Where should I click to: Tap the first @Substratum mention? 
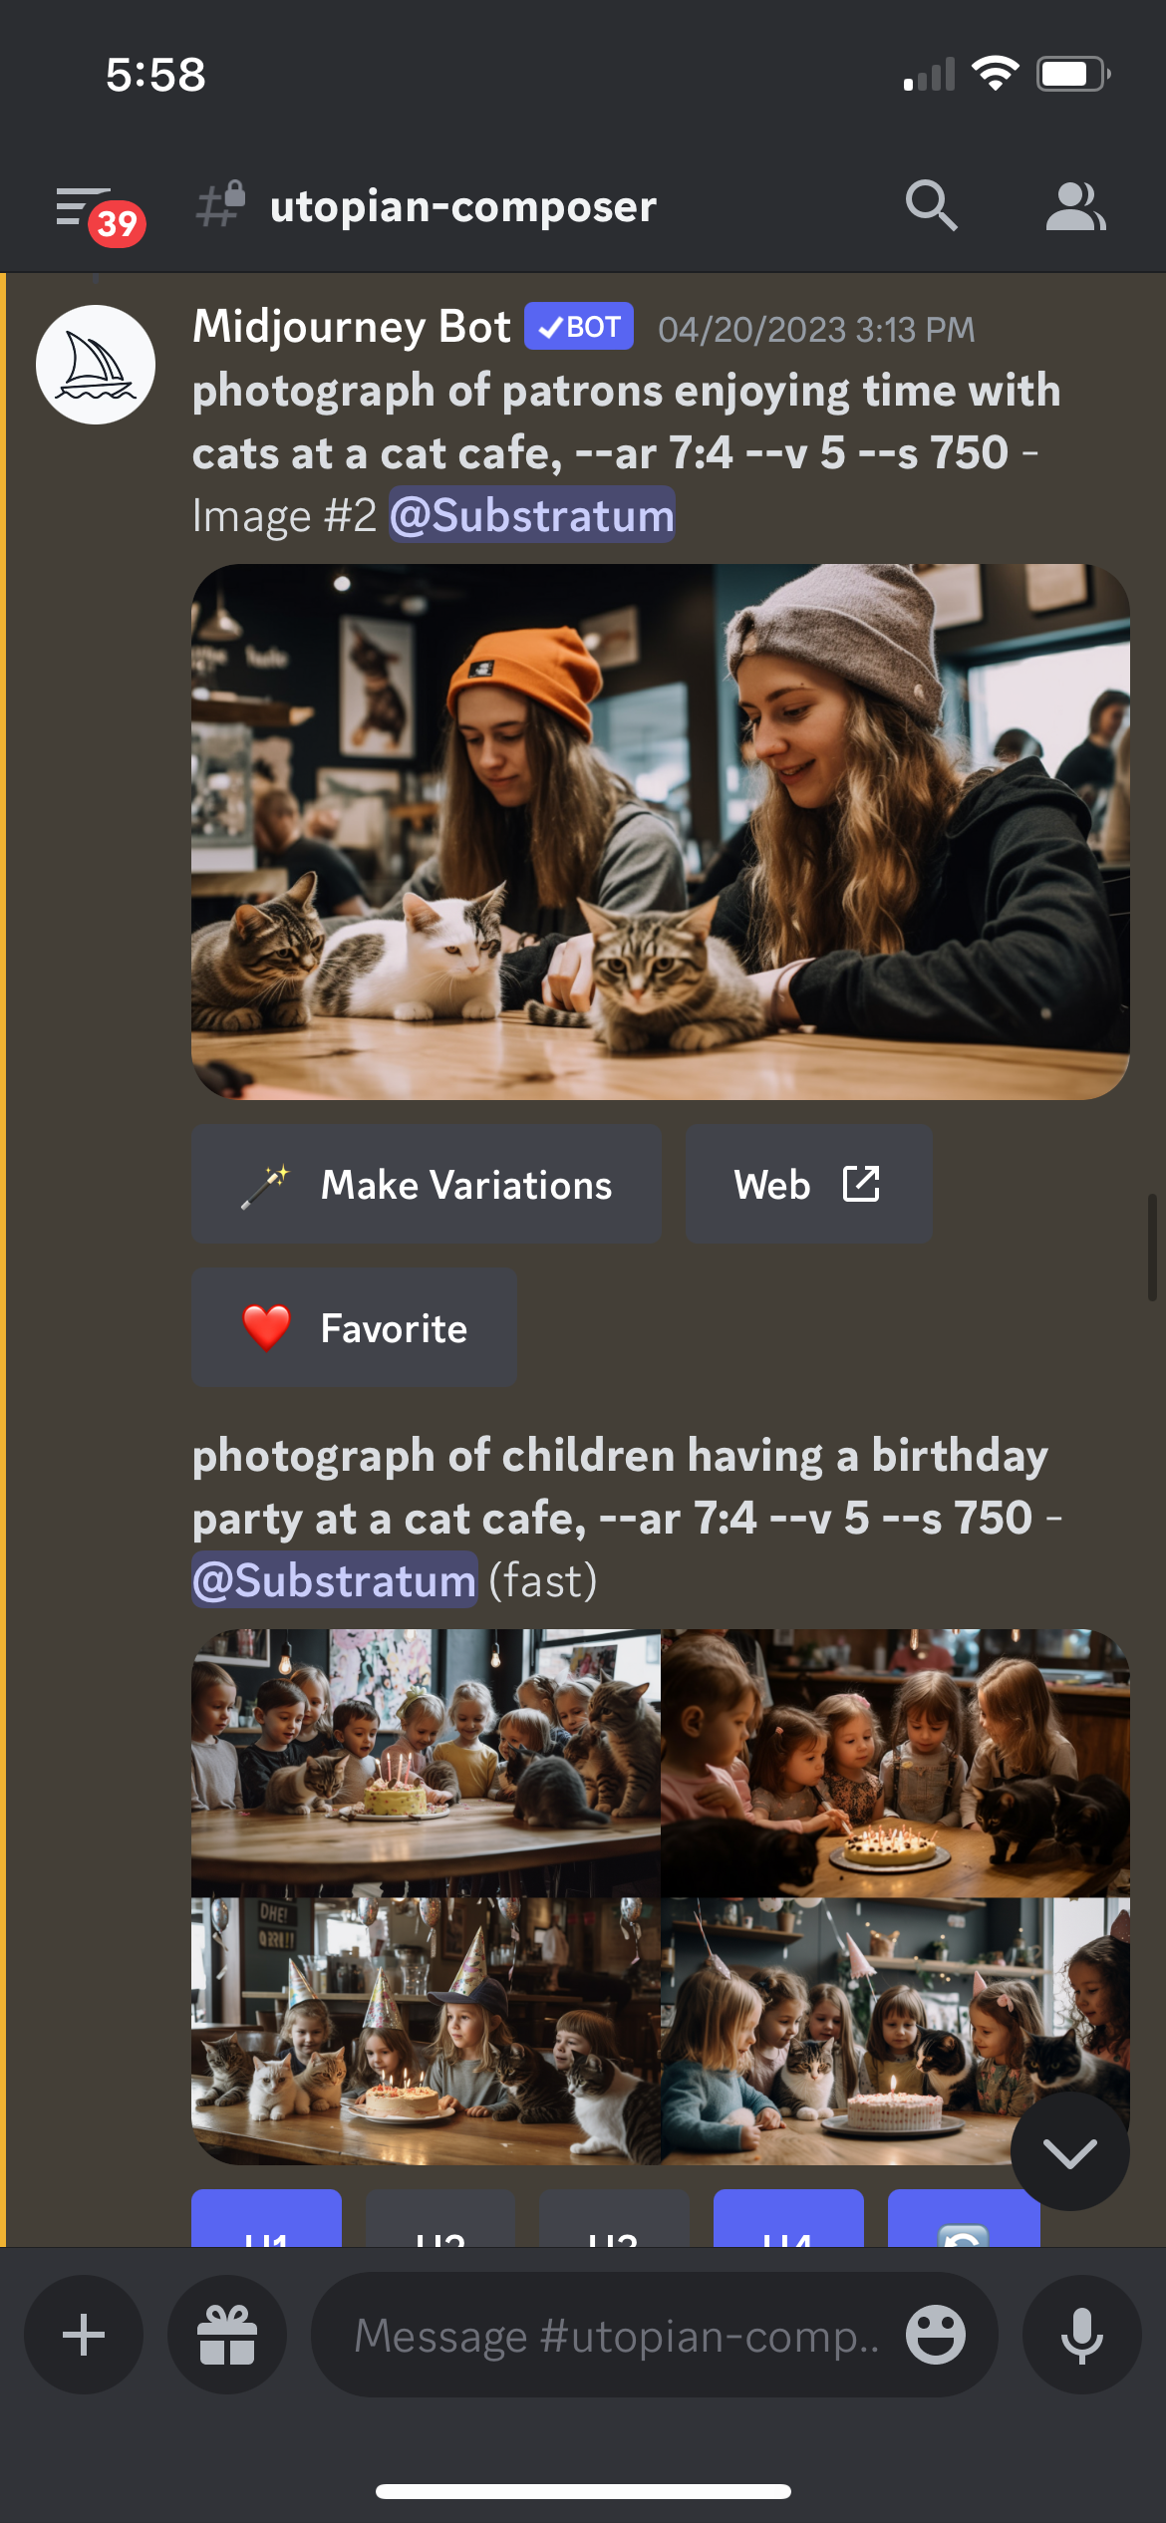pyautogui.click(x=532, y=515)
